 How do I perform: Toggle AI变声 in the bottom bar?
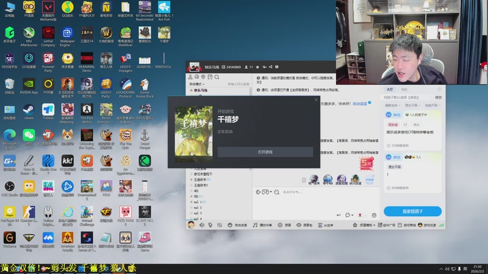point(325,225)
